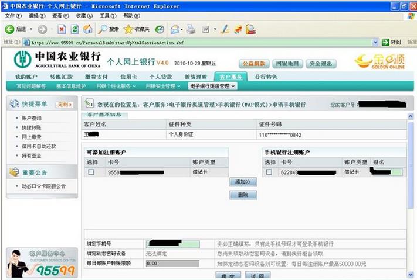Click the IE Back arrow icon
Image resolution: width=417 pixels, height=280 pixels.
(9, 29)
